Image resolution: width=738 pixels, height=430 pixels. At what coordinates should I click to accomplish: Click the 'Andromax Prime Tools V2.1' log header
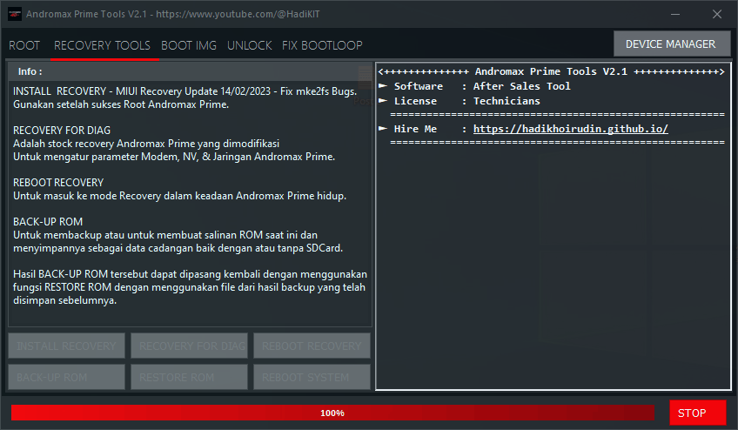click(551, 71)
